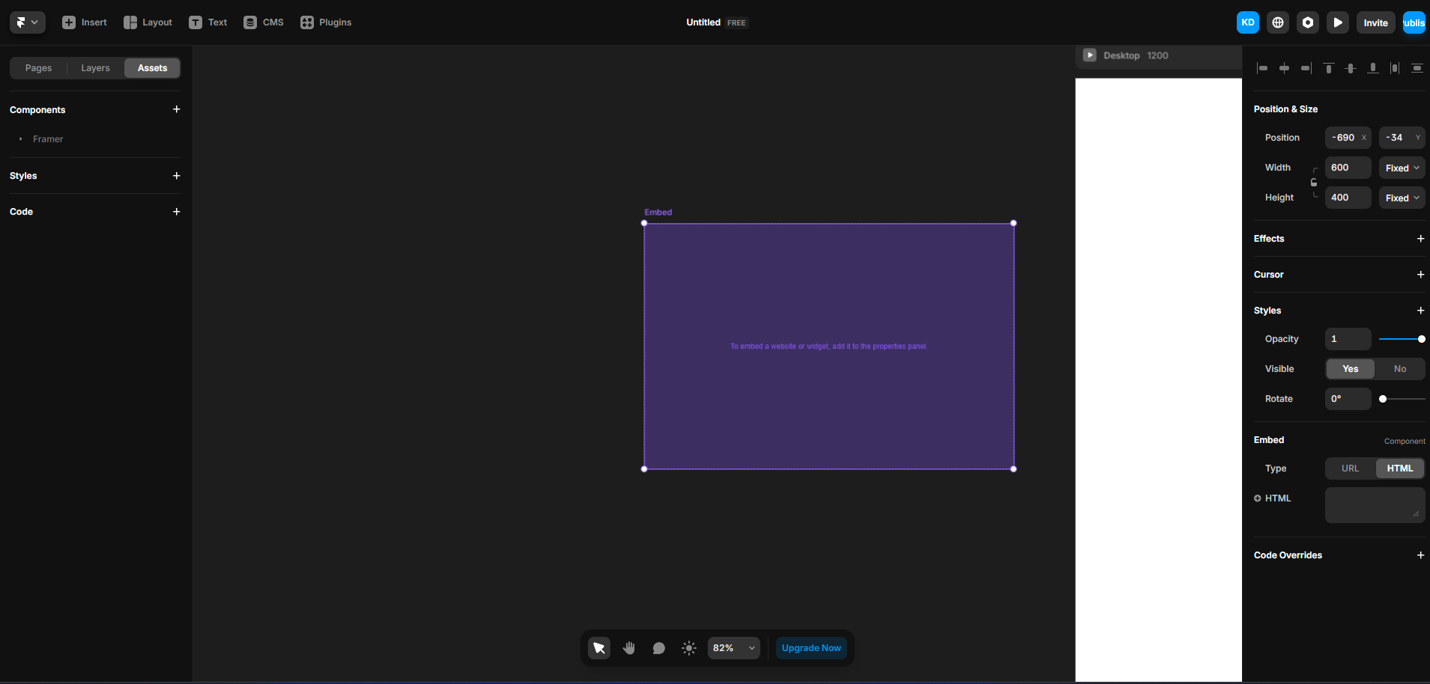Screen dimensions: 1430x684
Task: Select the comment tool
Action: (x=658, y=648)
